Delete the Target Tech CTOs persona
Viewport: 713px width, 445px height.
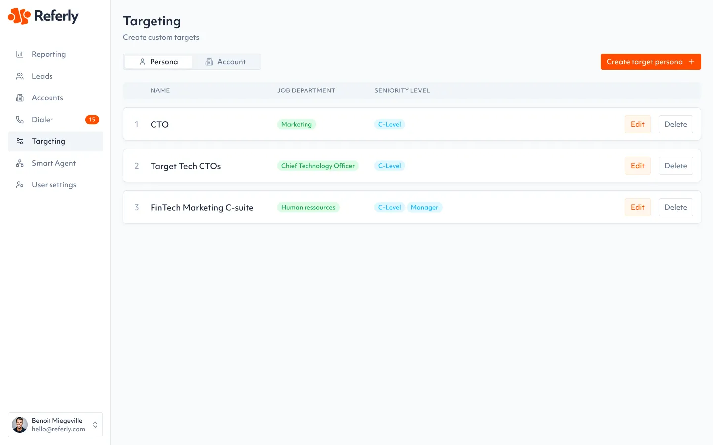(x=675, y=166)
